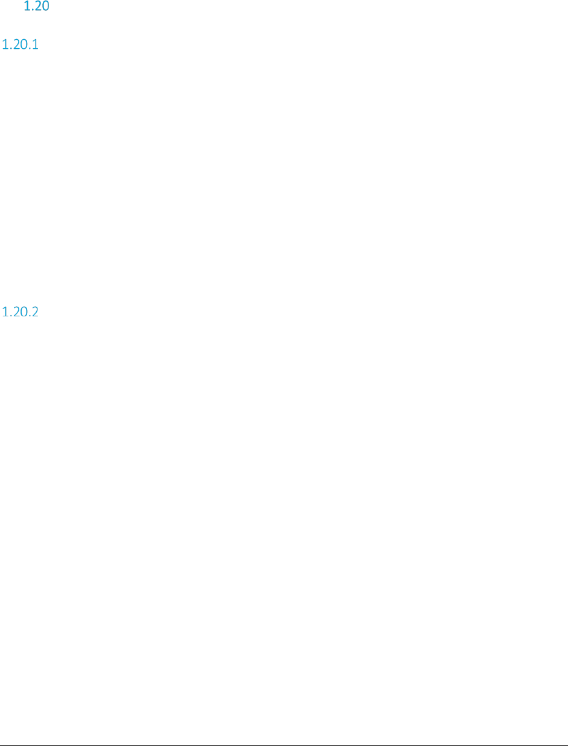Select the 1.20.1 subsection number
Image resolution: width=568 pixels, height=746 pixels.
coord(21,45)
